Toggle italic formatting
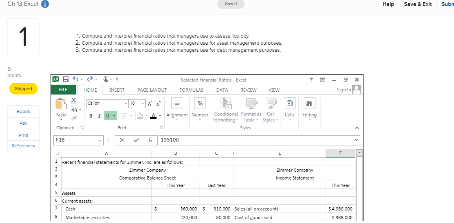Viewport: 454px width, 223px height. [x=99, y=116]
